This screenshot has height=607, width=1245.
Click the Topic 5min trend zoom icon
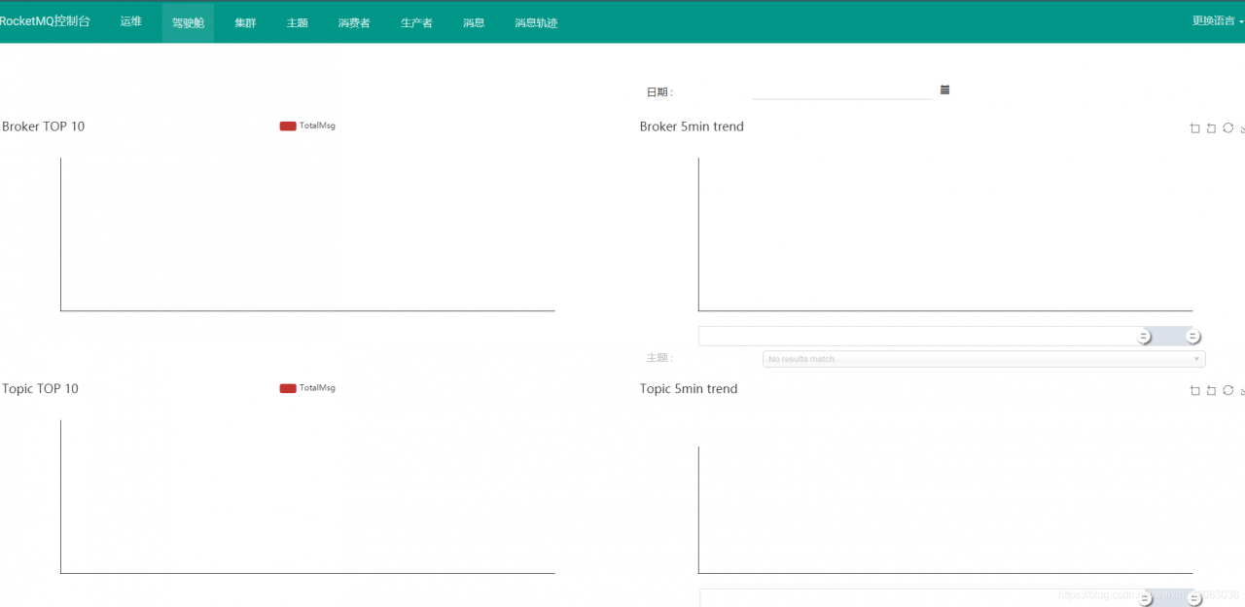tap(1194, 390)
